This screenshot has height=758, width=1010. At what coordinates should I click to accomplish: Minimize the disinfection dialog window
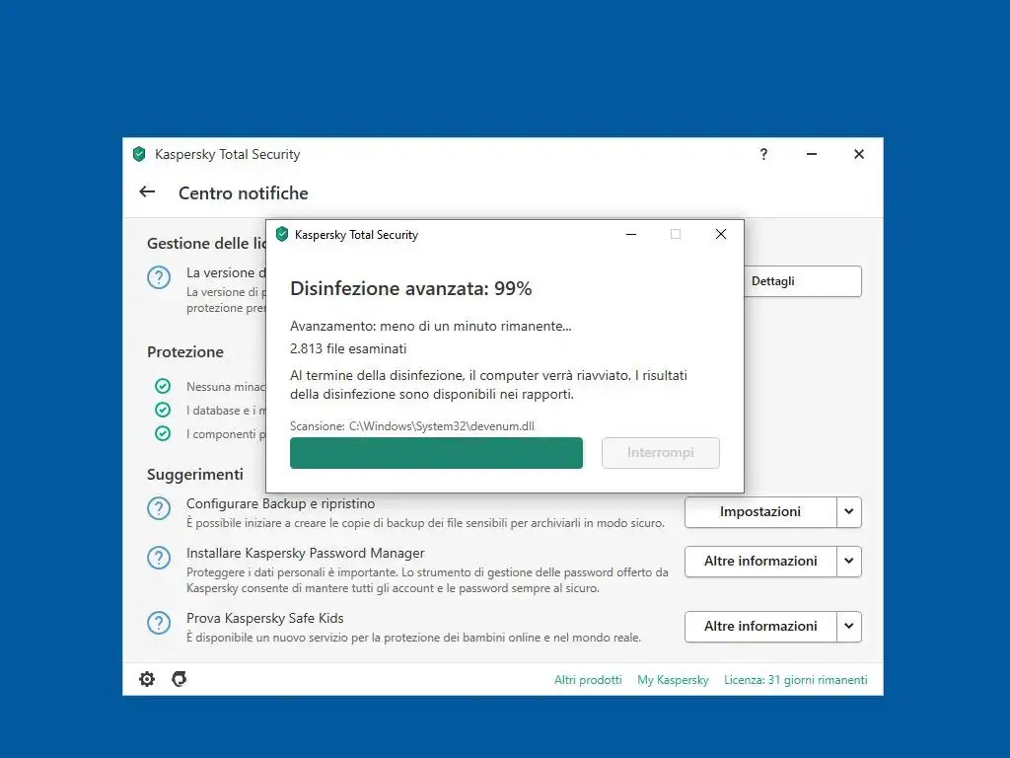631,235
